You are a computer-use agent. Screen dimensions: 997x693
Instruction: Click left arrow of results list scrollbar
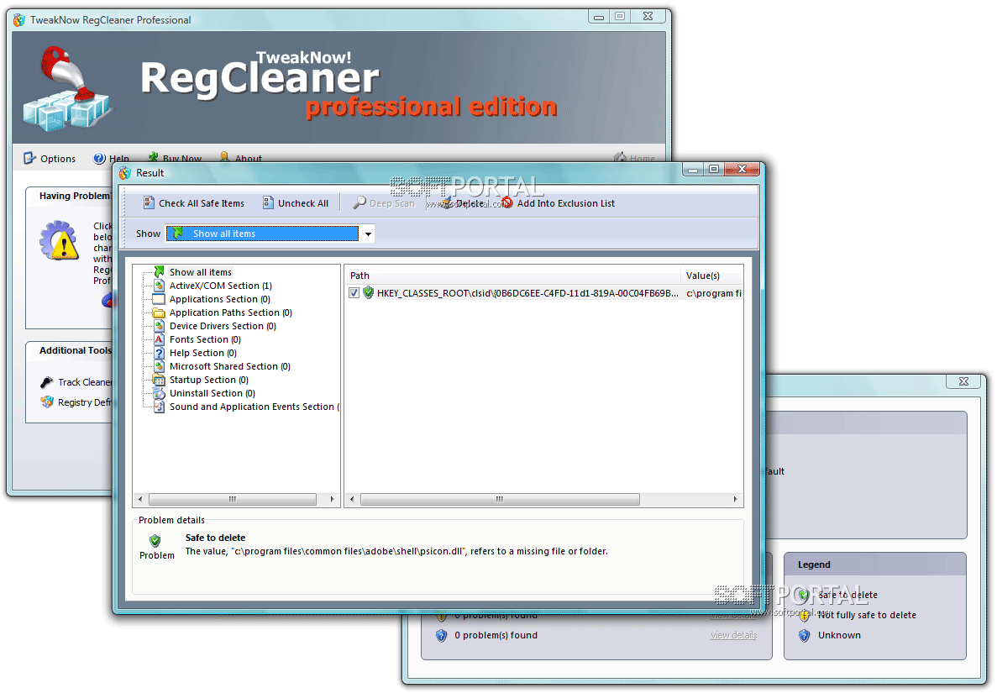tap(352, 499)
